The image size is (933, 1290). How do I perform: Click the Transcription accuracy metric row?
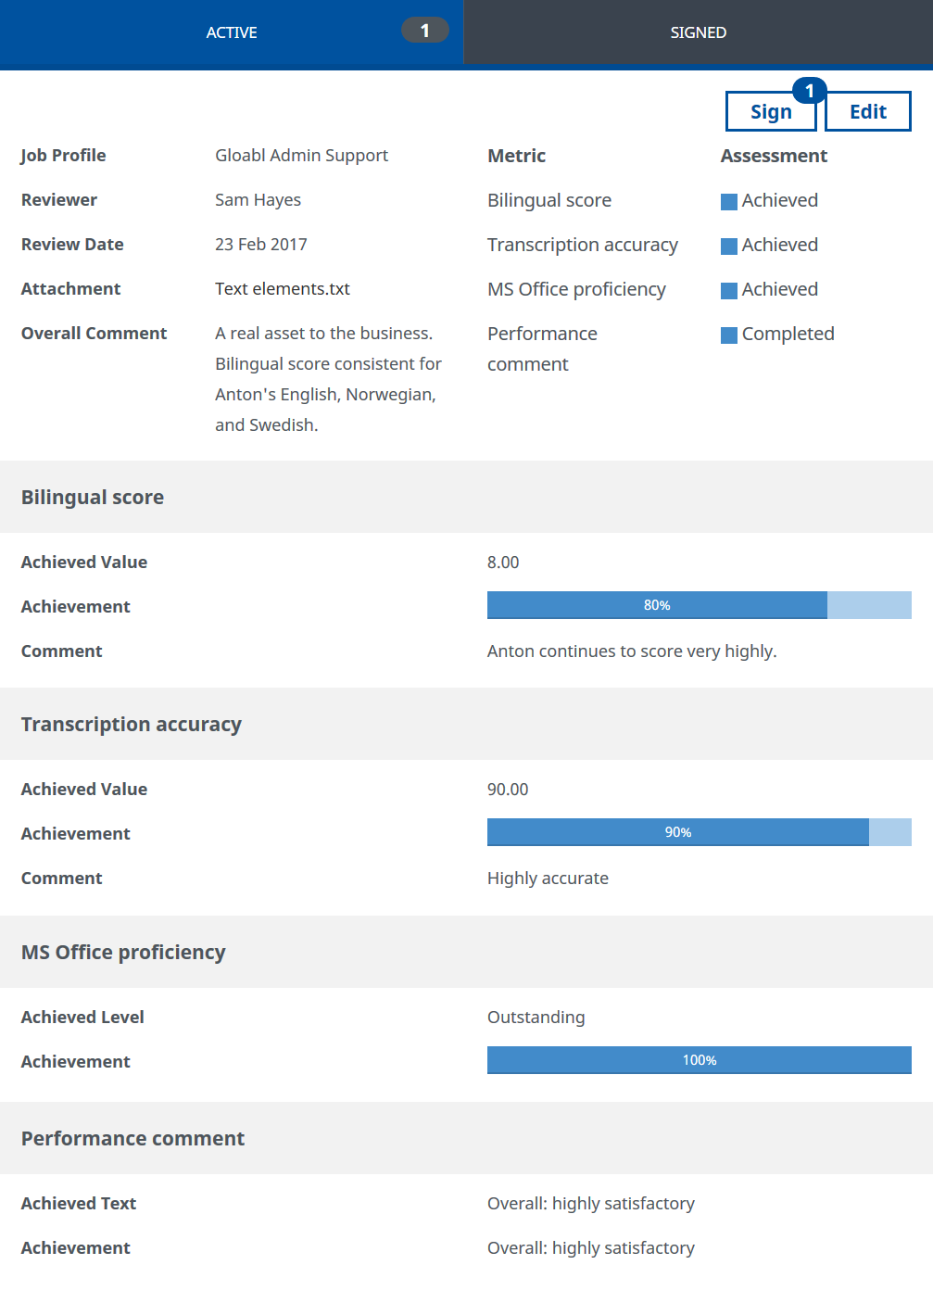[x=583, y=246]
